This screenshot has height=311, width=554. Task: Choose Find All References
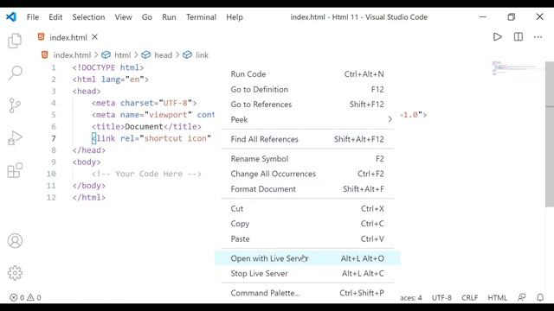(x=307, y=139)
